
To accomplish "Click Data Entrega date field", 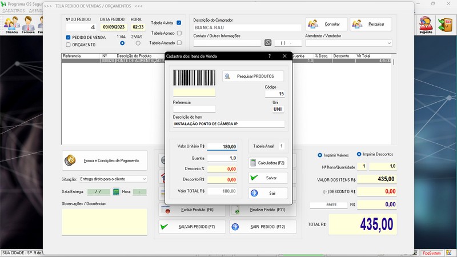I will tap(99, 192).
